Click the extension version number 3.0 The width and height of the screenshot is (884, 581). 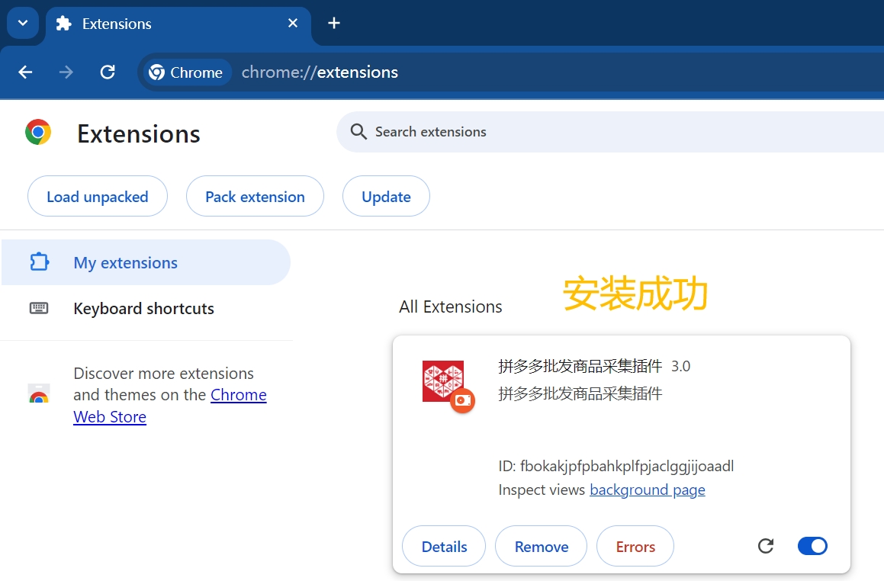(x=680, y=366)
